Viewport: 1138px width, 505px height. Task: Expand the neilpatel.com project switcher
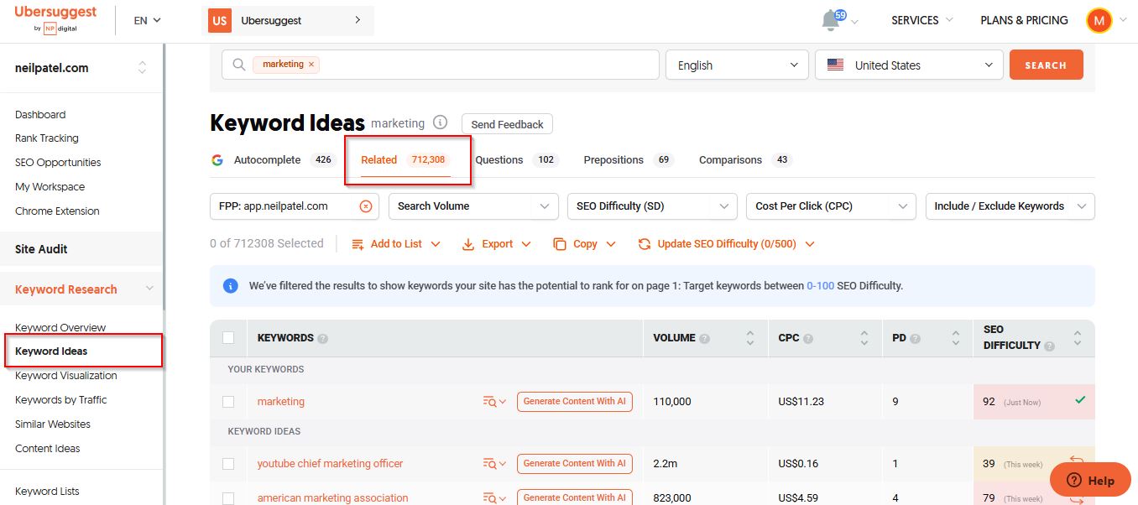tap(142, 68)
